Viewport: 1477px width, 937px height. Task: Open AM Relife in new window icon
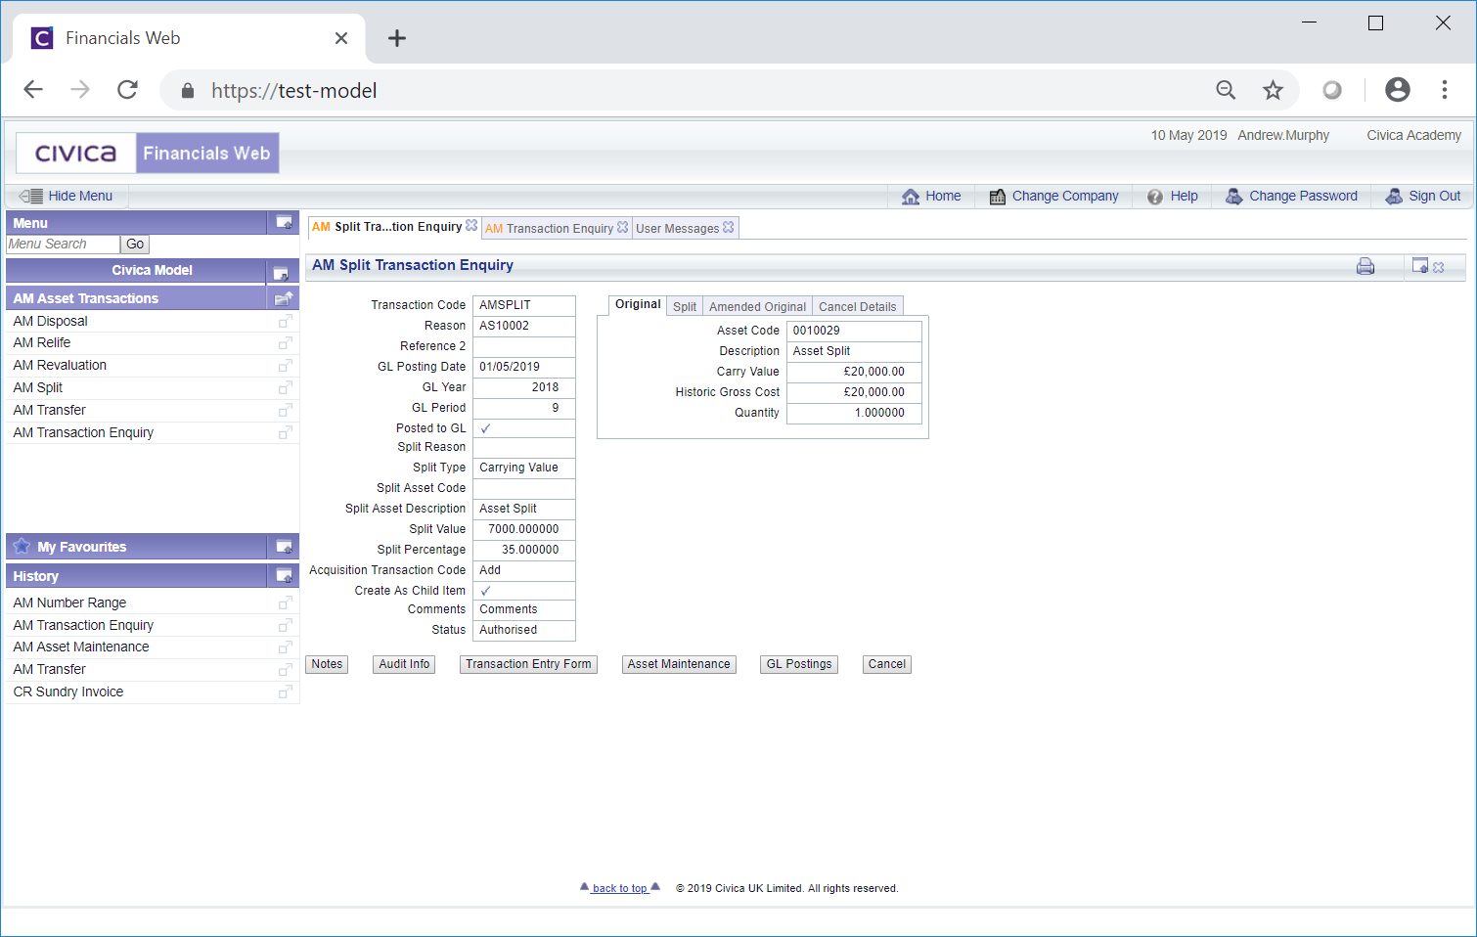click(x=285, y=343)
